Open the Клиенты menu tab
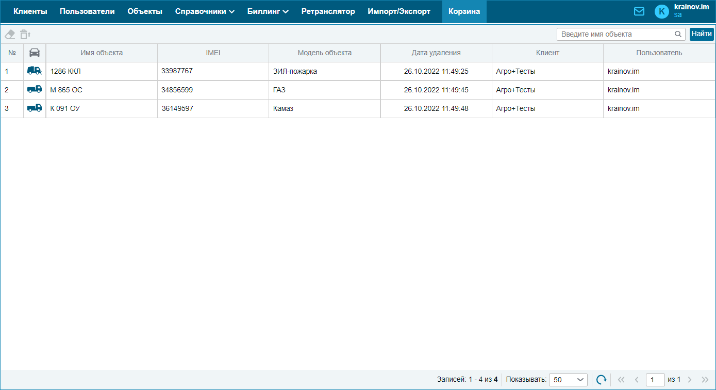 tap(30, 11)
